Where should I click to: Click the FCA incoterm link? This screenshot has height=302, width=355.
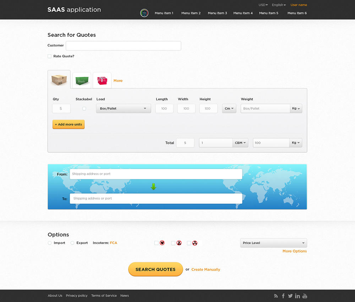(x=114, y=243)
